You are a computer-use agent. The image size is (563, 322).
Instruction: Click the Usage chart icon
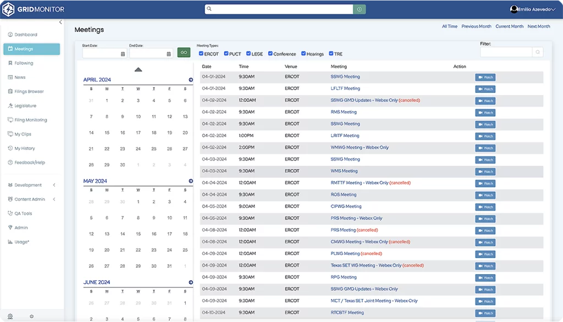tap(10, 242)
